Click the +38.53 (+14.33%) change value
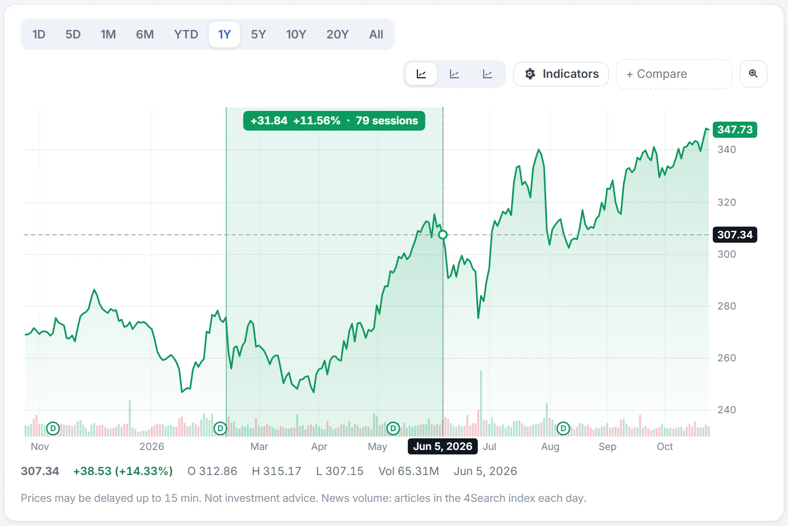The image size is (788, 526). 123,471
